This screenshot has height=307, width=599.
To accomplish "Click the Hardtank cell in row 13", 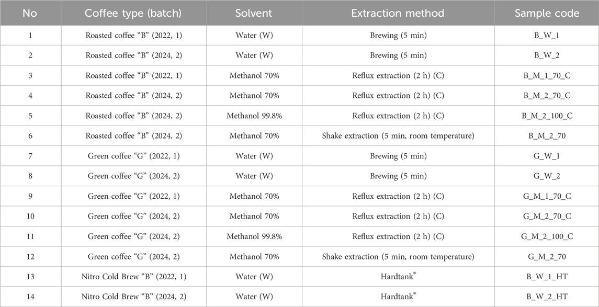I will 398,277.
